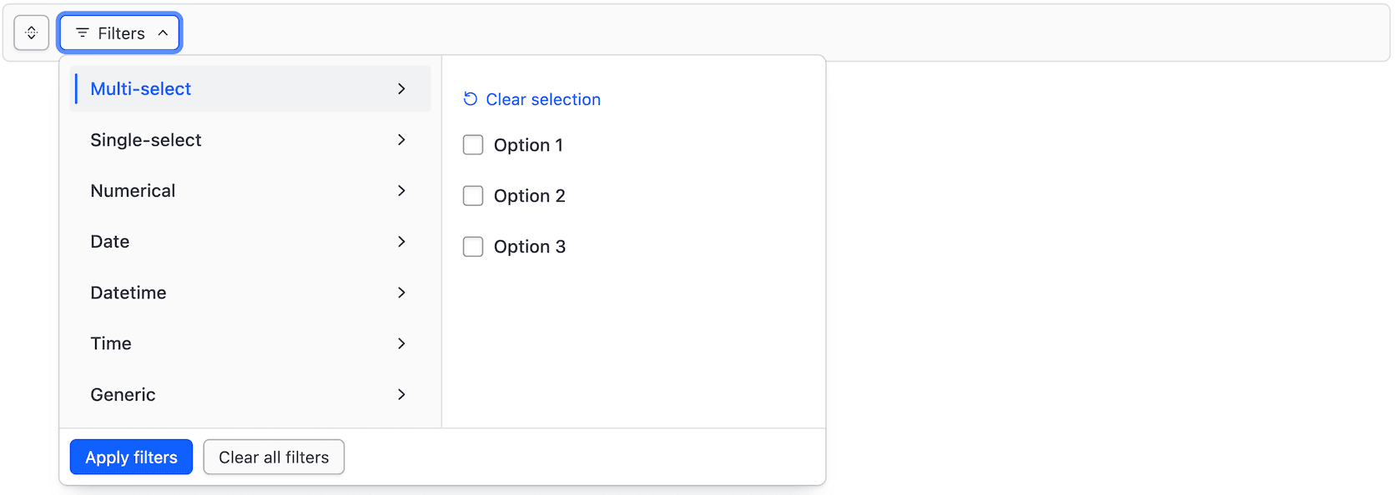
Task: Expand the Single-select filter category
Action: pyautogui.click(x=209, y=140)
